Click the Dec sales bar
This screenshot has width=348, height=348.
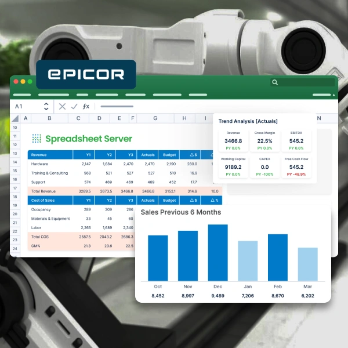217,253
